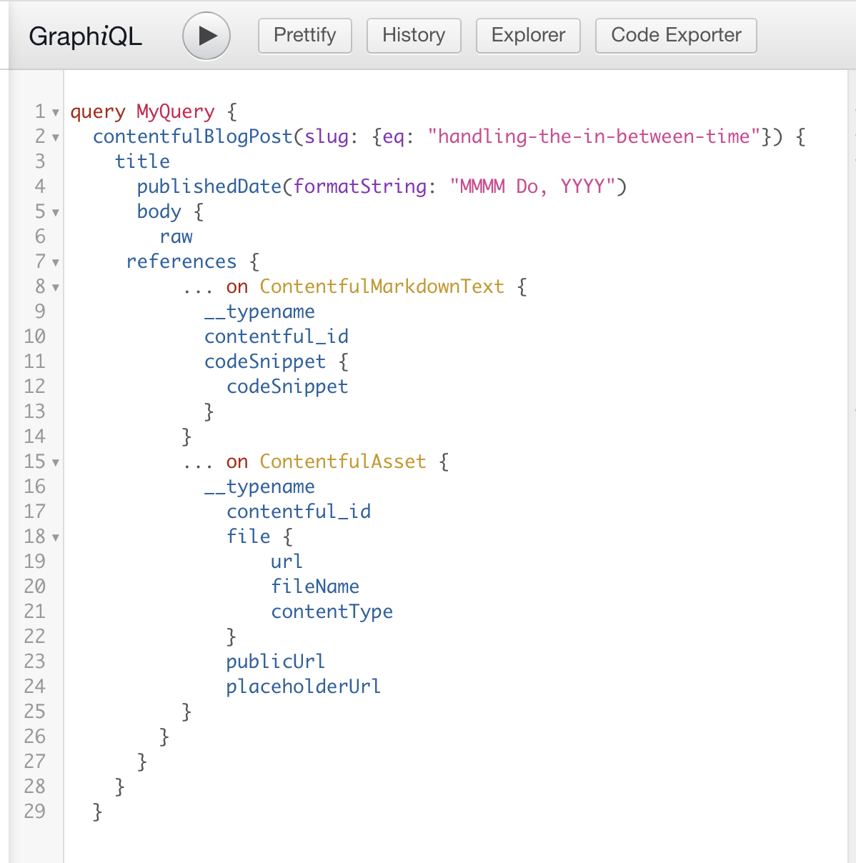Click the GraphiQL logo
Screen dimensions: 856x863
(85, 36)
